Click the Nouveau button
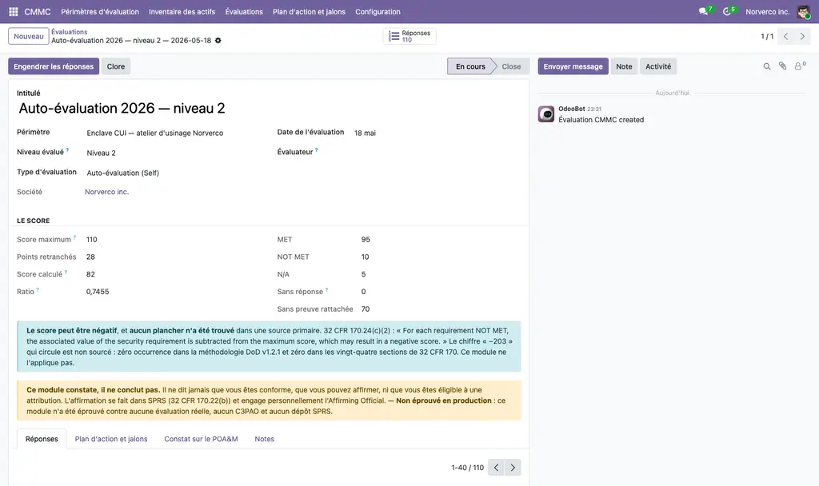 pos(29,36)
